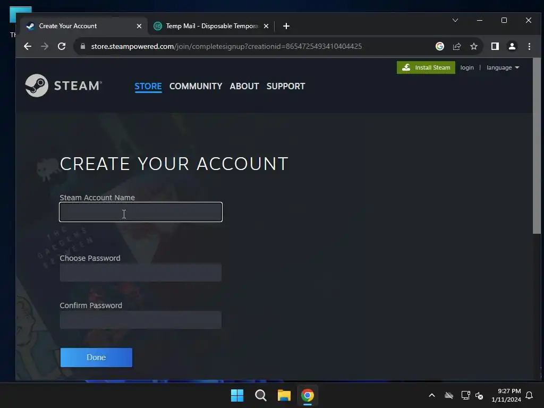Viewport: 544px width, 408px height.
Task: Switch to Temp Mail tab
Action: click(x=211, y=26)
